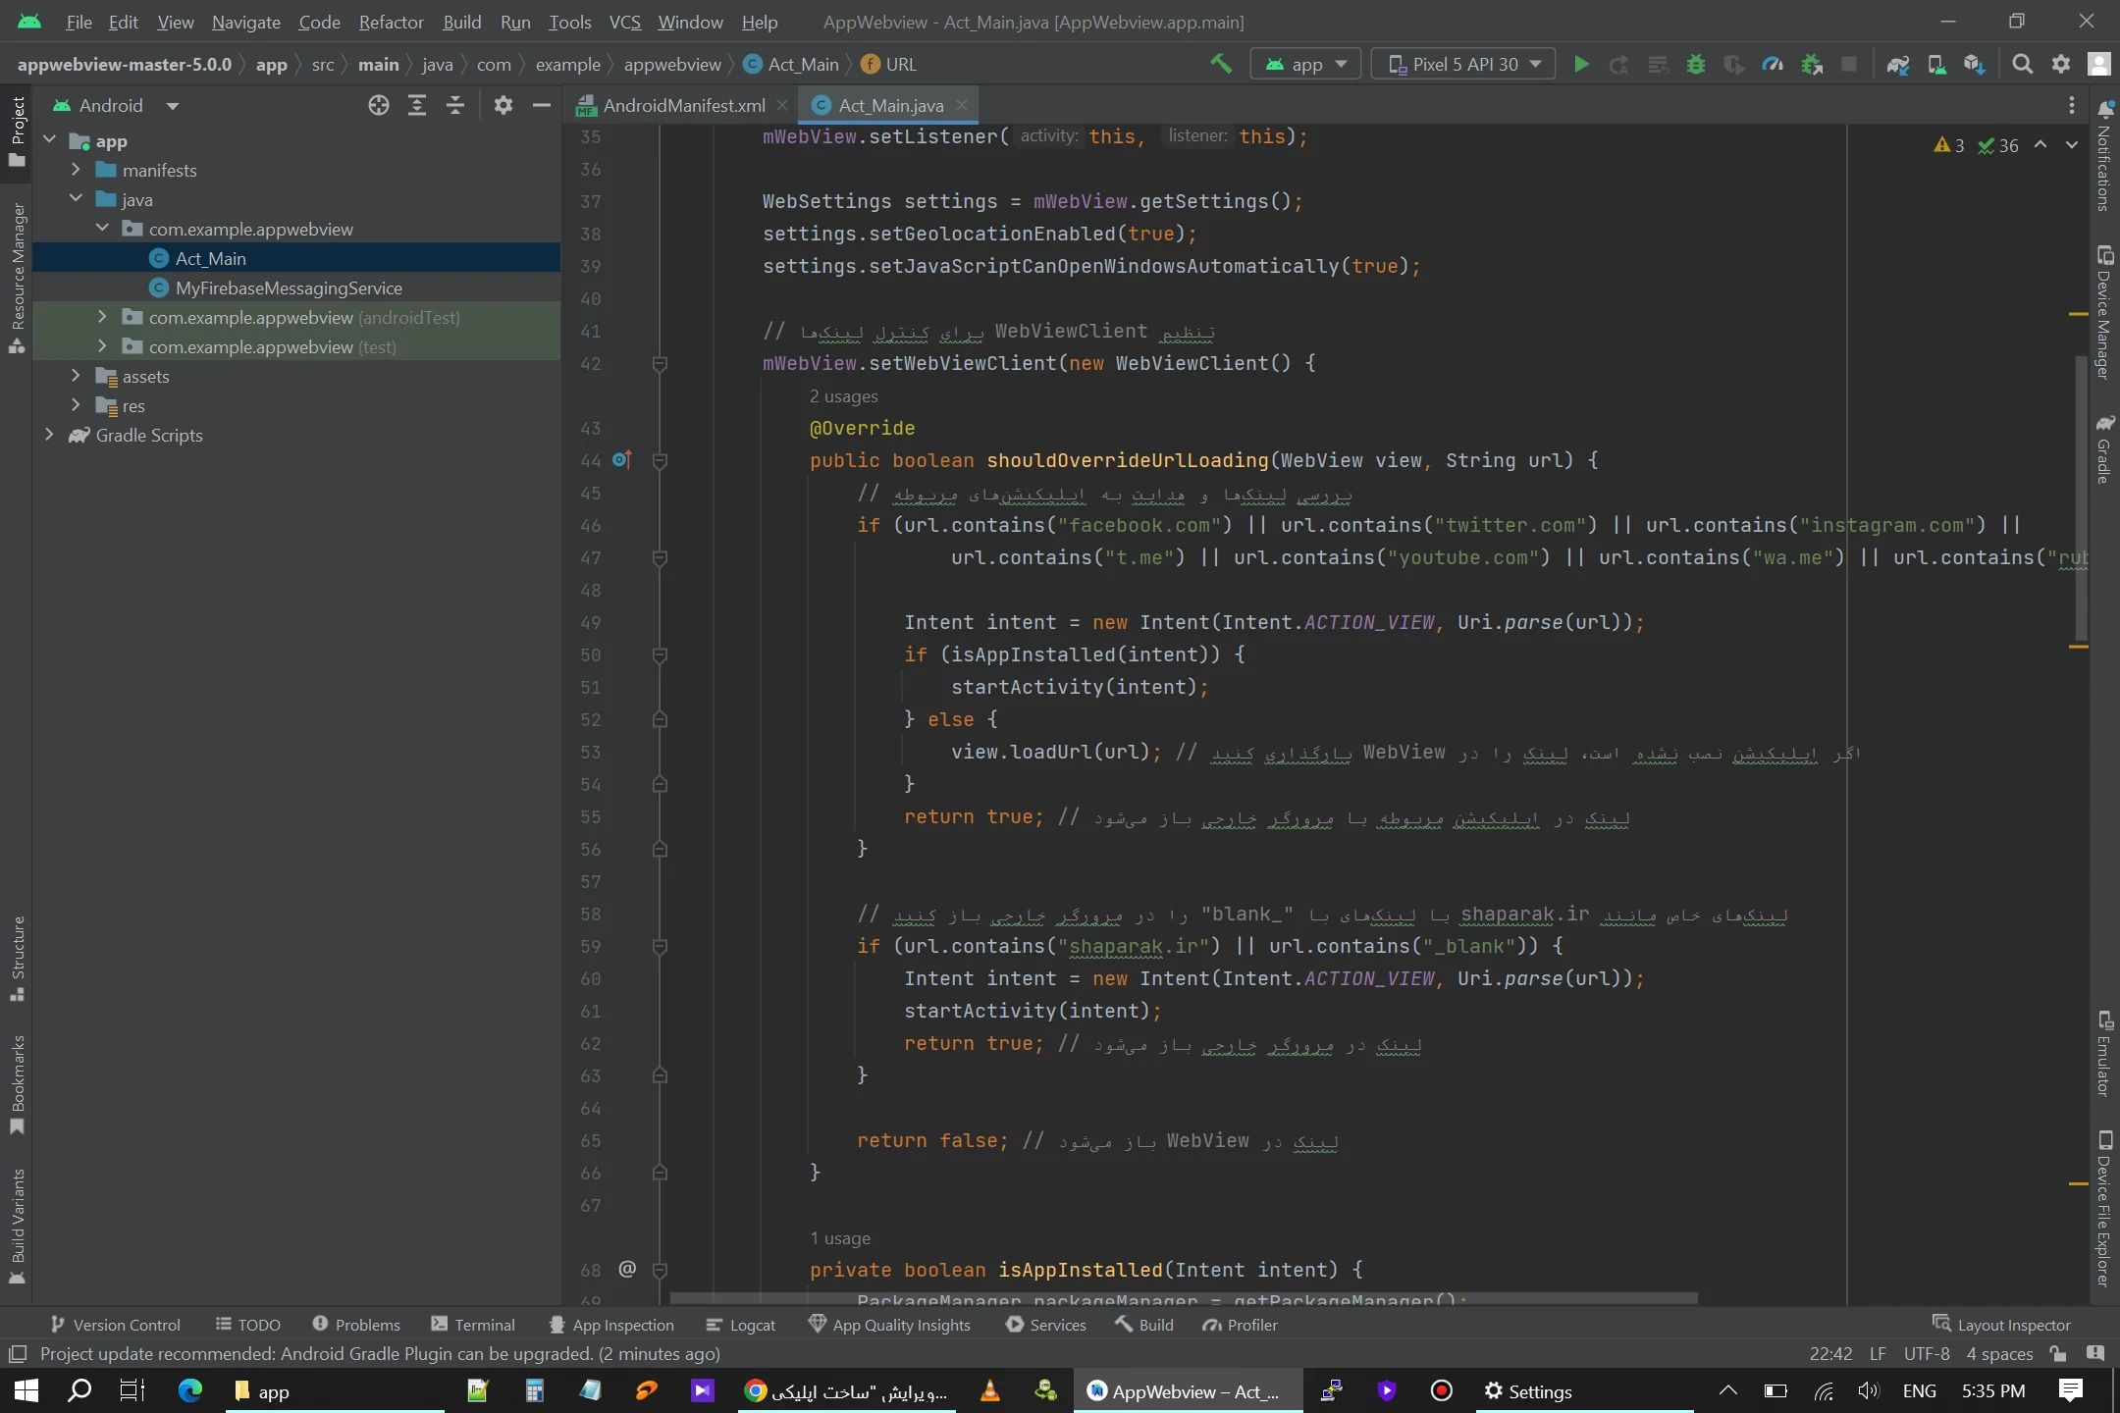
Task: Open Notifications side panel
Action: (x=2105, y=155)
